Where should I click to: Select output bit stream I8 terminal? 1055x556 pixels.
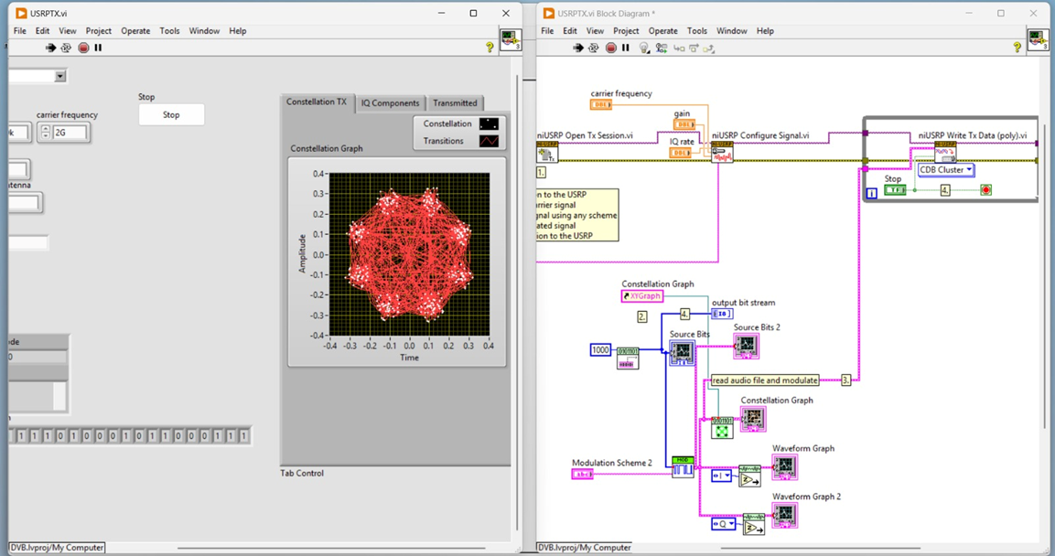coord(722,314)
